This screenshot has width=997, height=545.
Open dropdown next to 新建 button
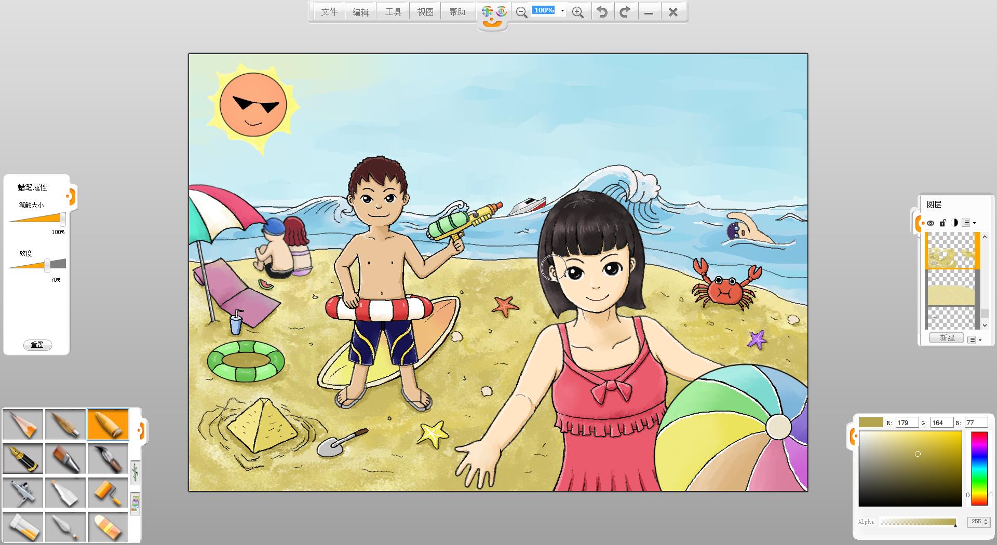[975, 339]
